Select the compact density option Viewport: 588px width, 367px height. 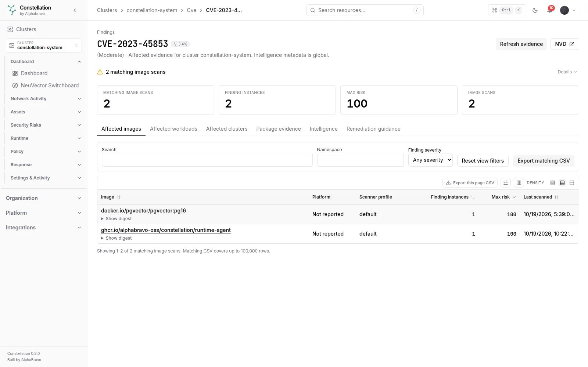[x=553, y=183]
